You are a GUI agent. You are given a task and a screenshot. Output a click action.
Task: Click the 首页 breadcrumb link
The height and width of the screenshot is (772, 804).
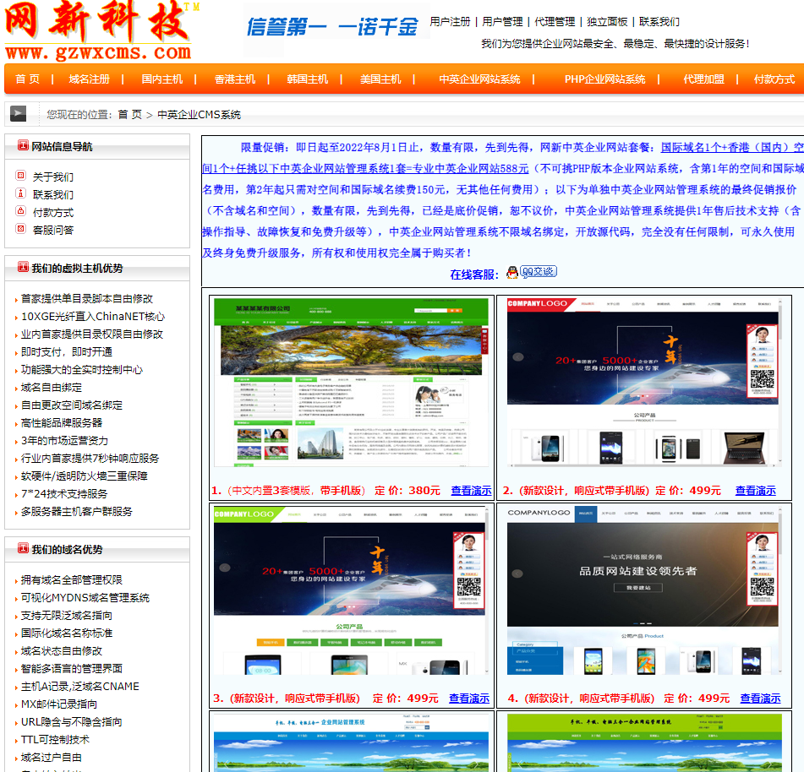click(129, 115)
